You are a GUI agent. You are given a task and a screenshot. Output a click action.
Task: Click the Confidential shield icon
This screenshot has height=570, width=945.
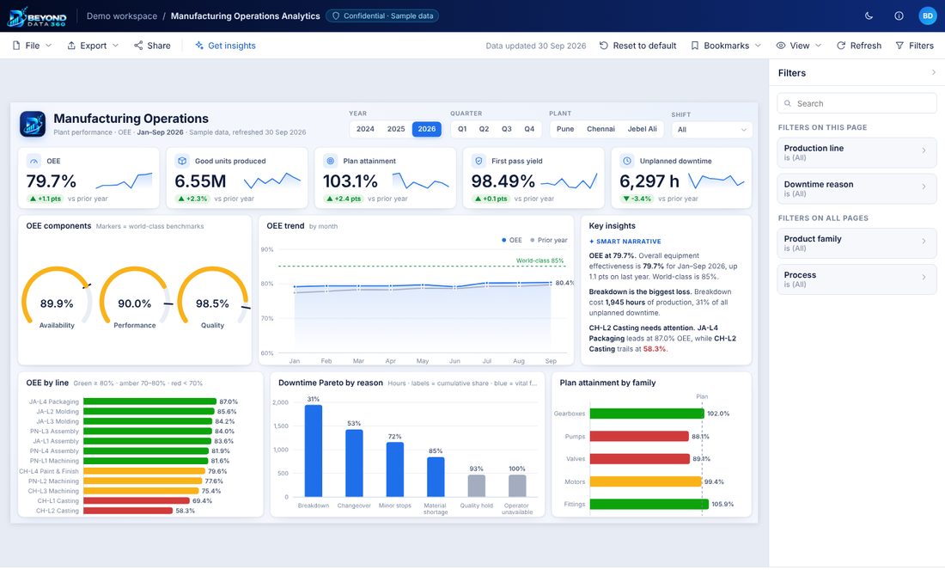[336, 16]
